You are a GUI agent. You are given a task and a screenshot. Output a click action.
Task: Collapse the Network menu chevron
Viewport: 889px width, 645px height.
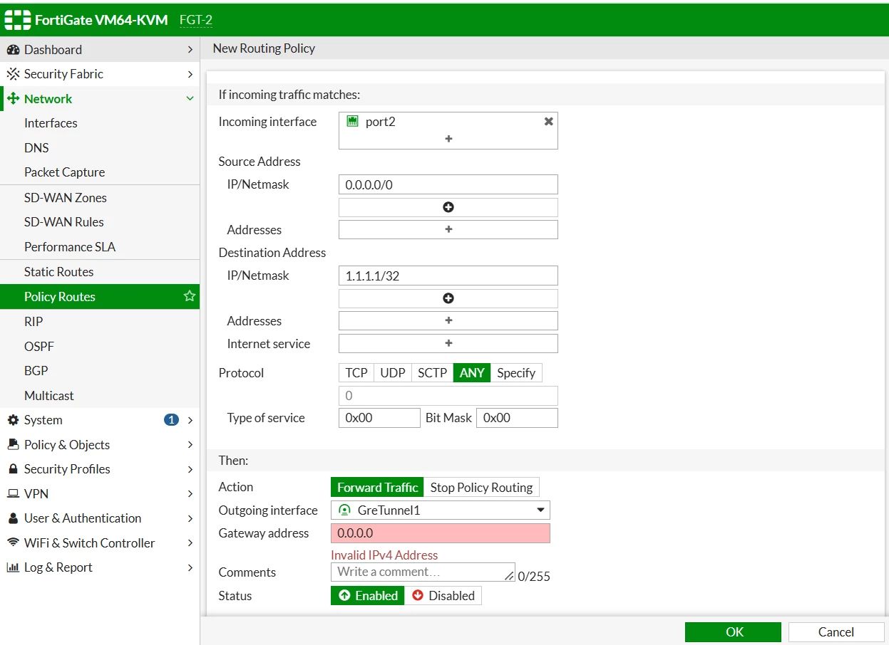tap(190, 99)
